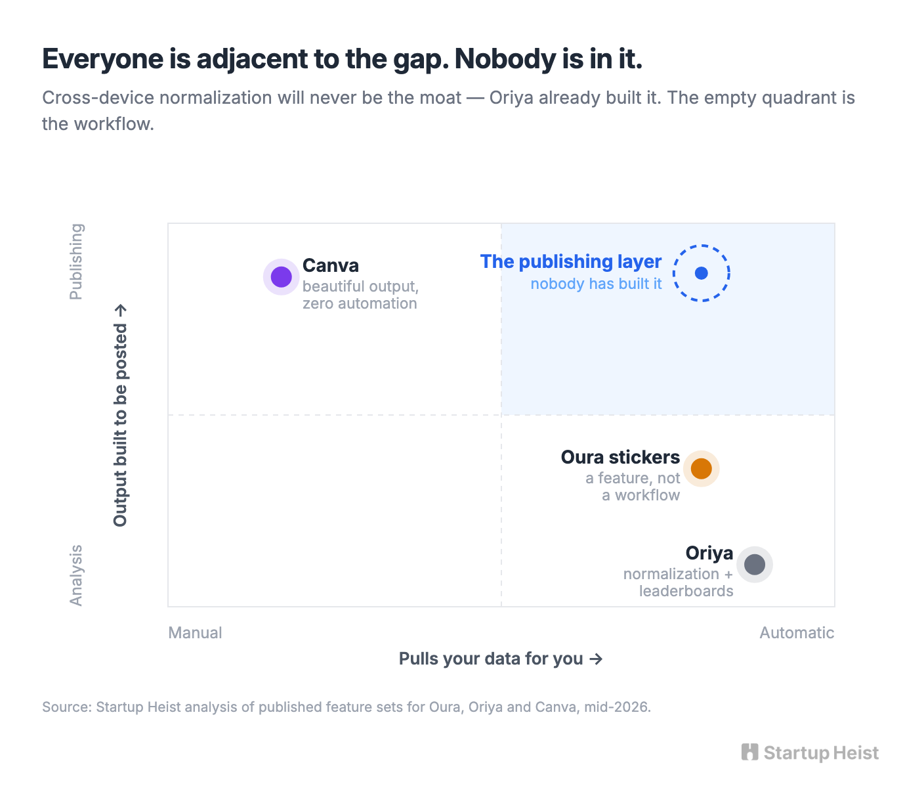
Task: Click the chart headline about the gap
Action: click(x=342, y=59)
